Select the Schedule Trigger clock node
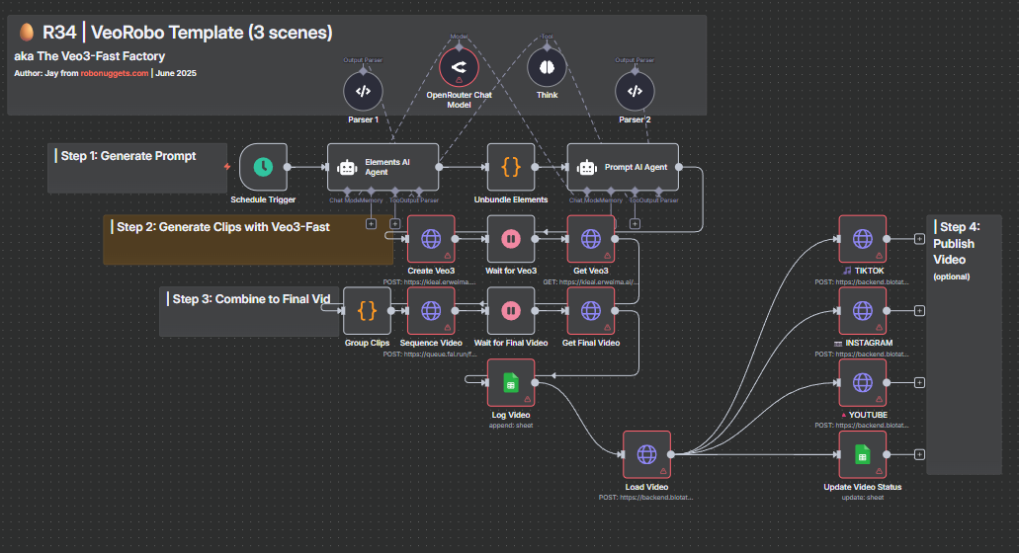This screenshot has height=553, width=1019. pyautogui.click(x=263, y=167)
